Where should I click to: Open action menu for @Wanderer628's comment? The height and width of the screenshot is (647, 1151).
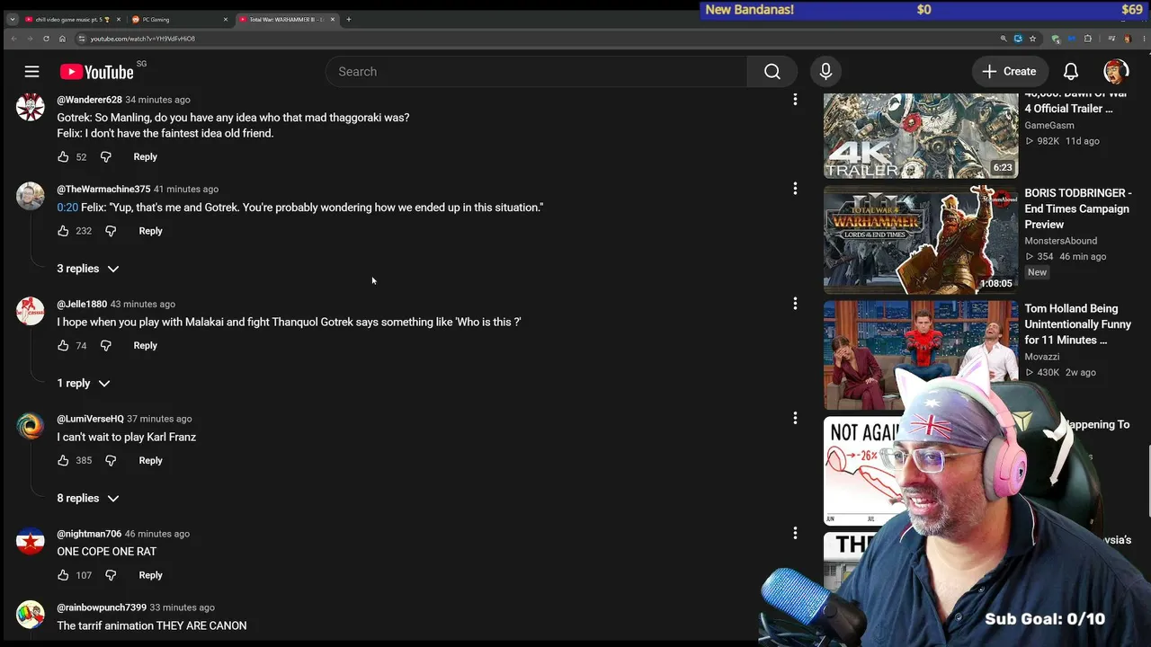(795, 99)
